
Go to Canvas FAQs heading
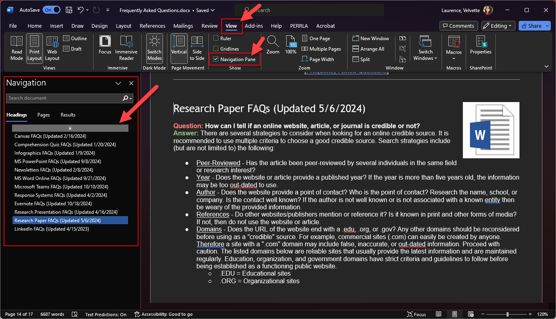[x=50, y=136]
